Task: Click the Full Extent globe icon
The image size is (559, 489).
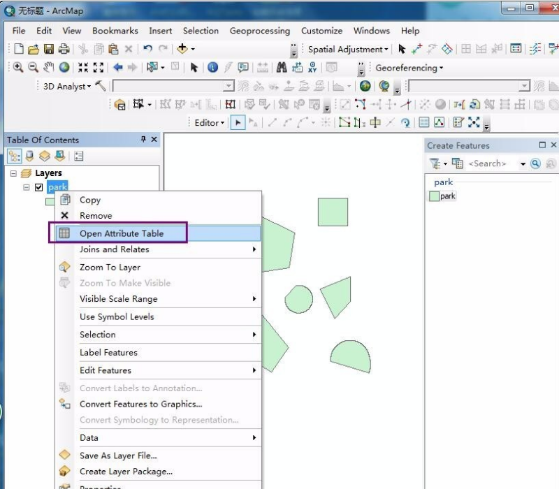Action: click(64, 67)
